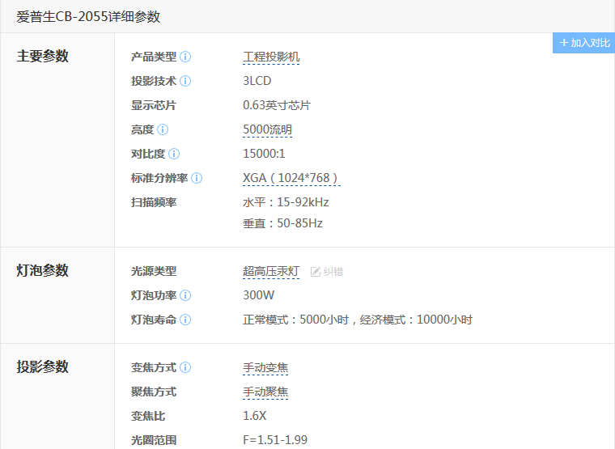Click the 灯泡参数 section heading
The image size is (615, 449).
pyautogui.click(x=42, y=270)
